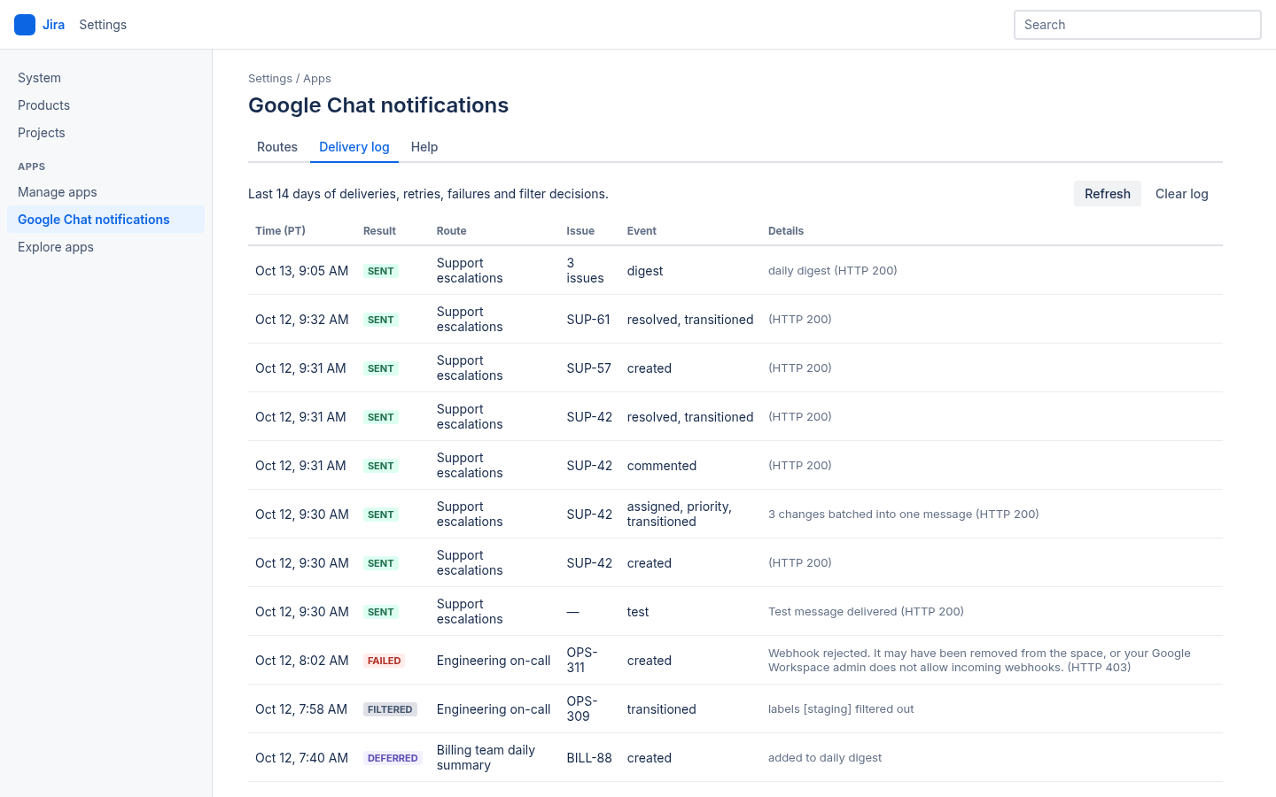Screen dimensions: 1276x797
Task: Click the FAILED status badge
Action: 385,661
